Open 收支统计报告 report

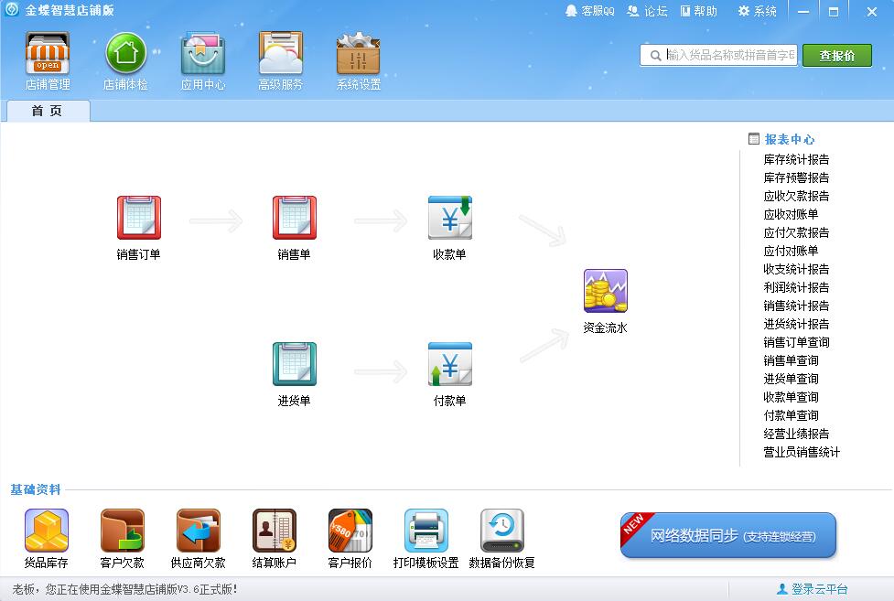pyautogui.click(x=796, y=269)
